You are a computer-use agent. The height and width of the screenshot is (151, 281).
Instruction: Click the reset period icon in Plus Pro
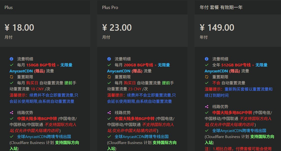[109, 77]
